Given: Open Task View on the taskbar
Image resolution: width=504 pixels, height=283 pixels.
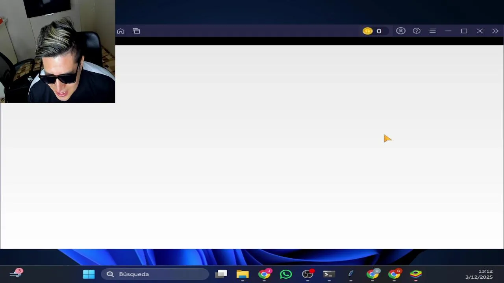Looking at the screenshot, I should [221, 274].
